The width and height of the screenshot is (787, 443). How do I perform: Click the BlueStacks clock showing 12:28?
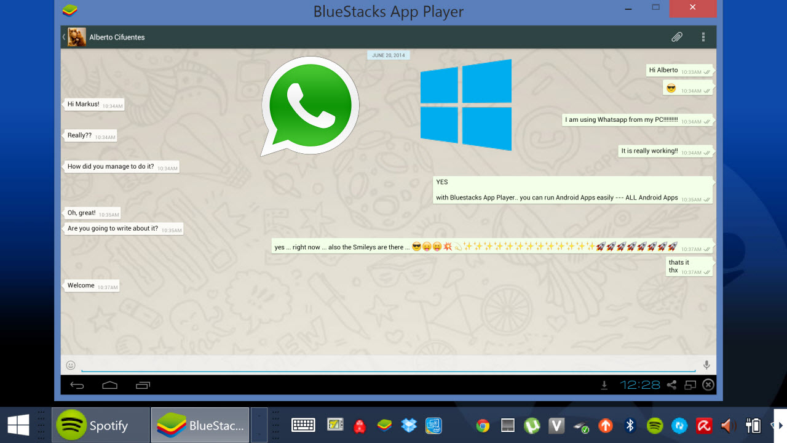[640, 385]
